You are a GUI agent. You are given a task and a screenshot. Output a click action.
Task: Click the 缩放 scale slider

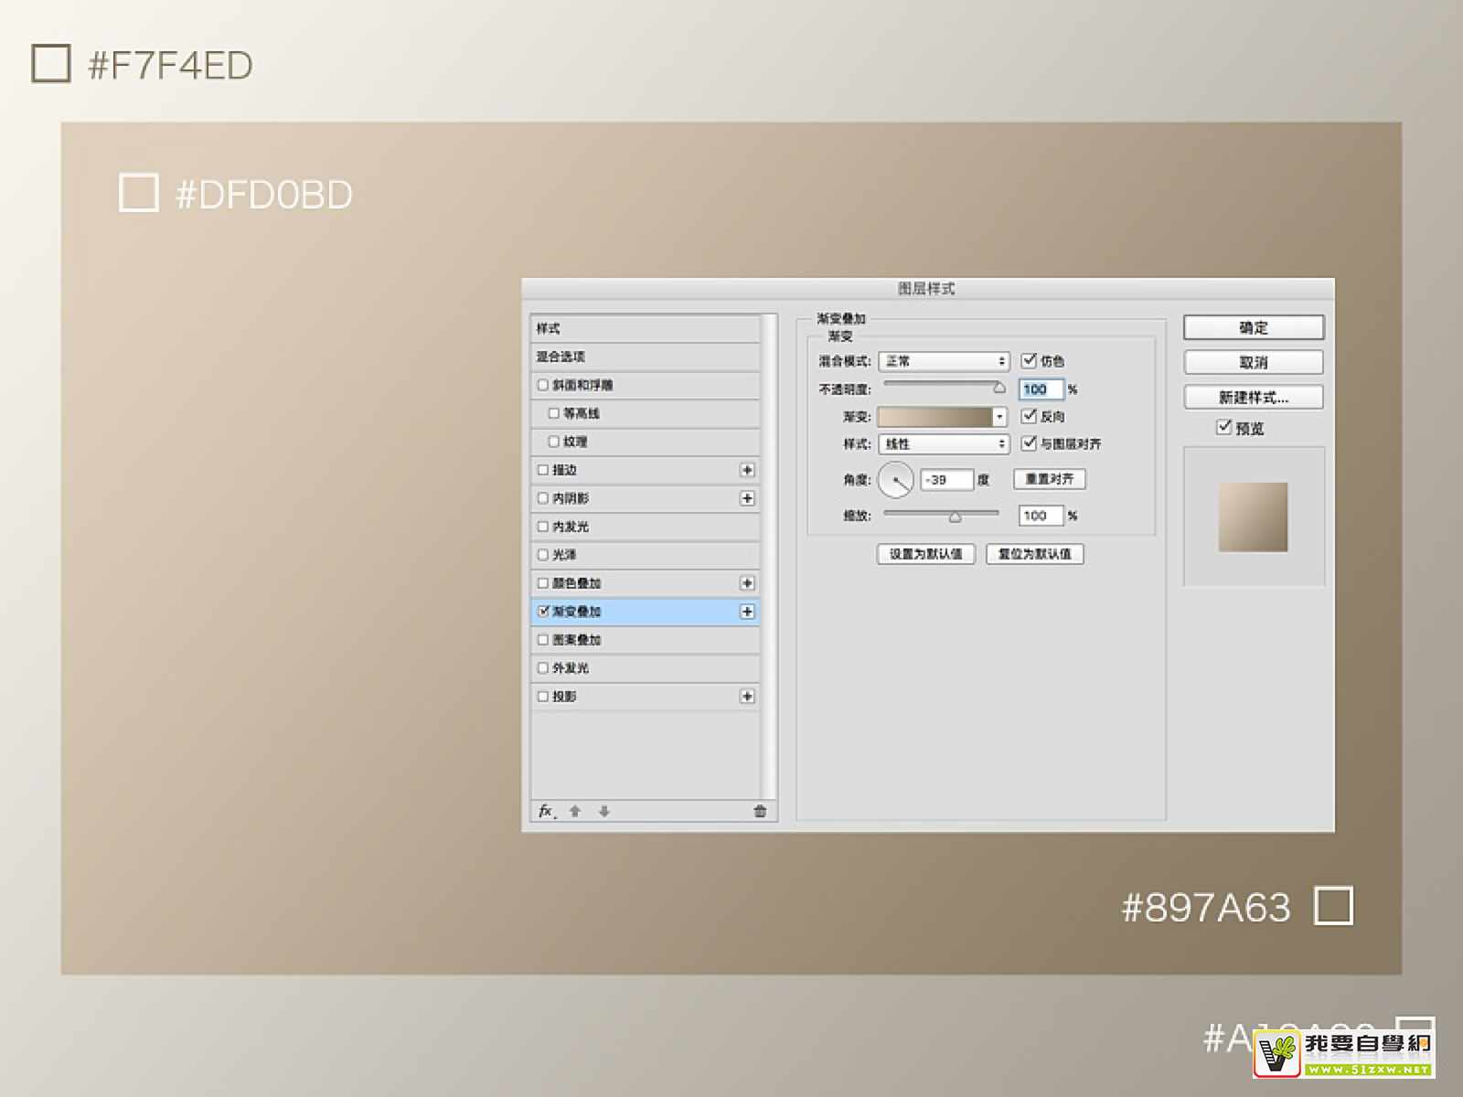942,516
